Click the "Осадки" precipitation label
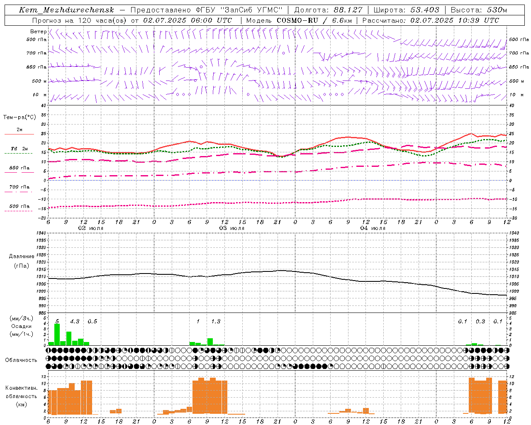531x425 pixels. (x=22, y=326)
